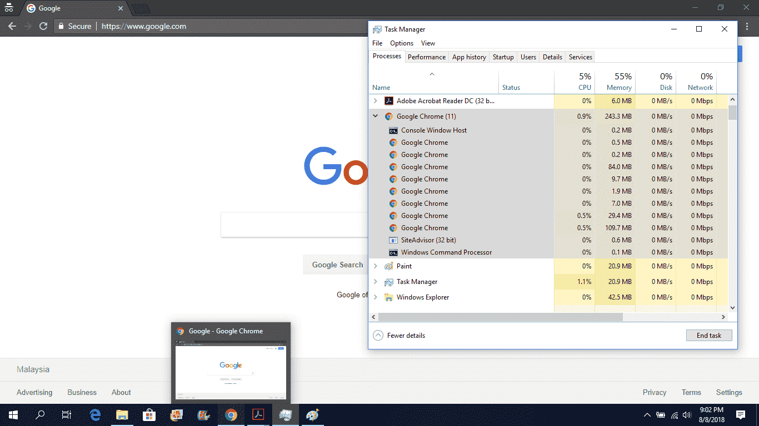Open the About footer link
The width and height of the screenshot is (759, 426).
click(x=121, y=392)
